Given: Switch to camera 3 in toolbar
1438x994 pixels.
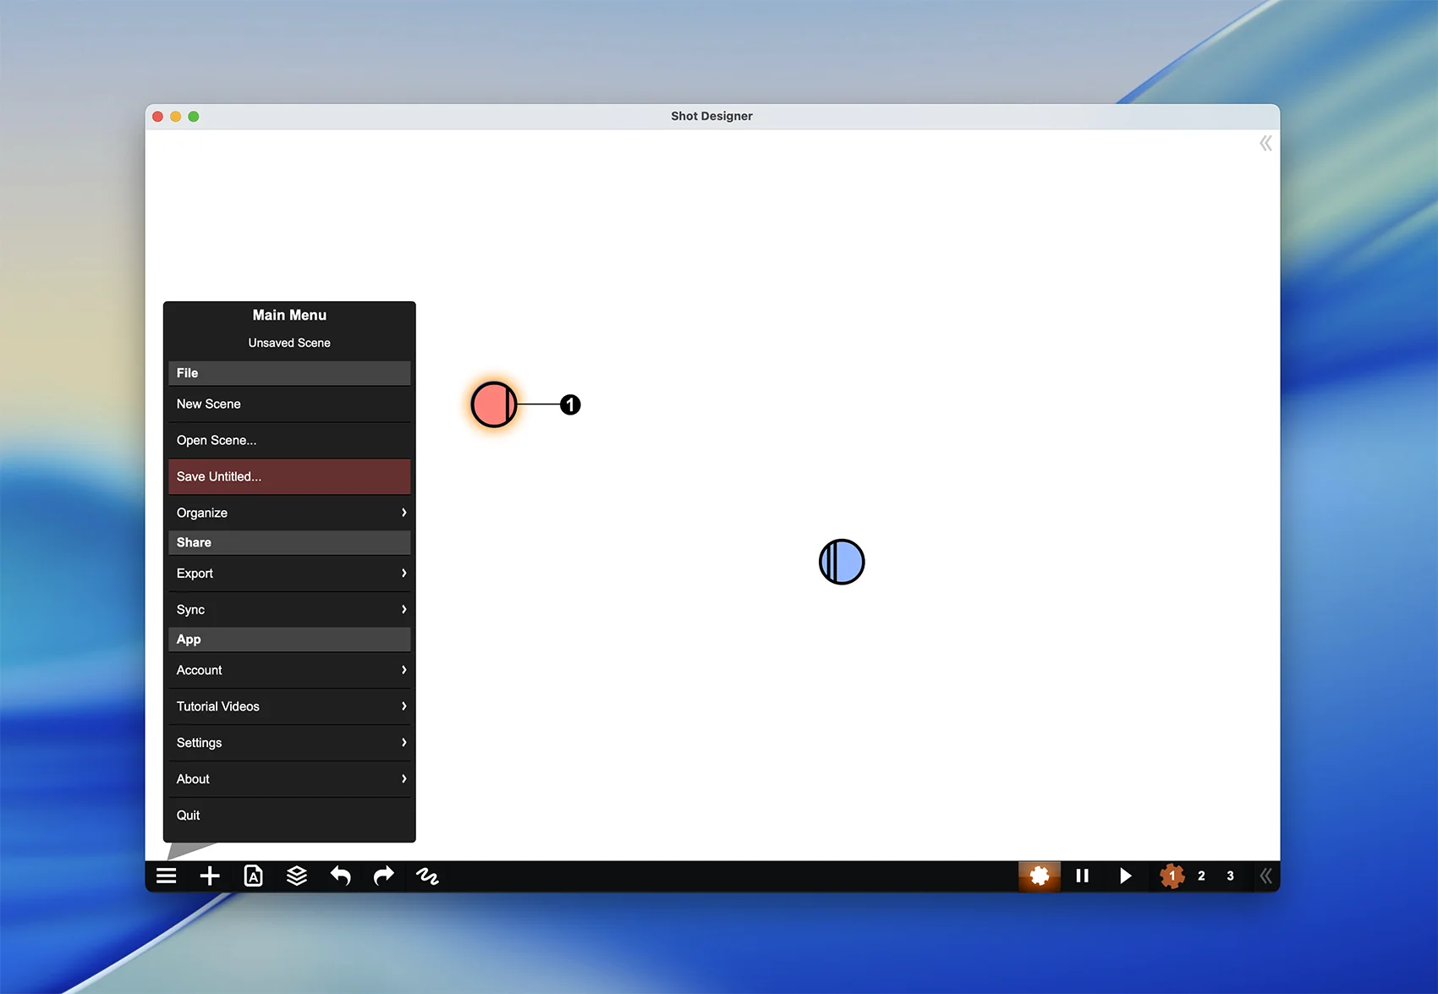Looking at the screenshot, I should click(1230, 876).
